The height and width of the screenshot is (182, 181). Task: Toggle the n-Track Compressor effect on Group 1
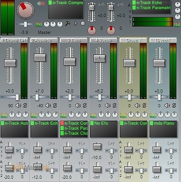coord(121,123)
